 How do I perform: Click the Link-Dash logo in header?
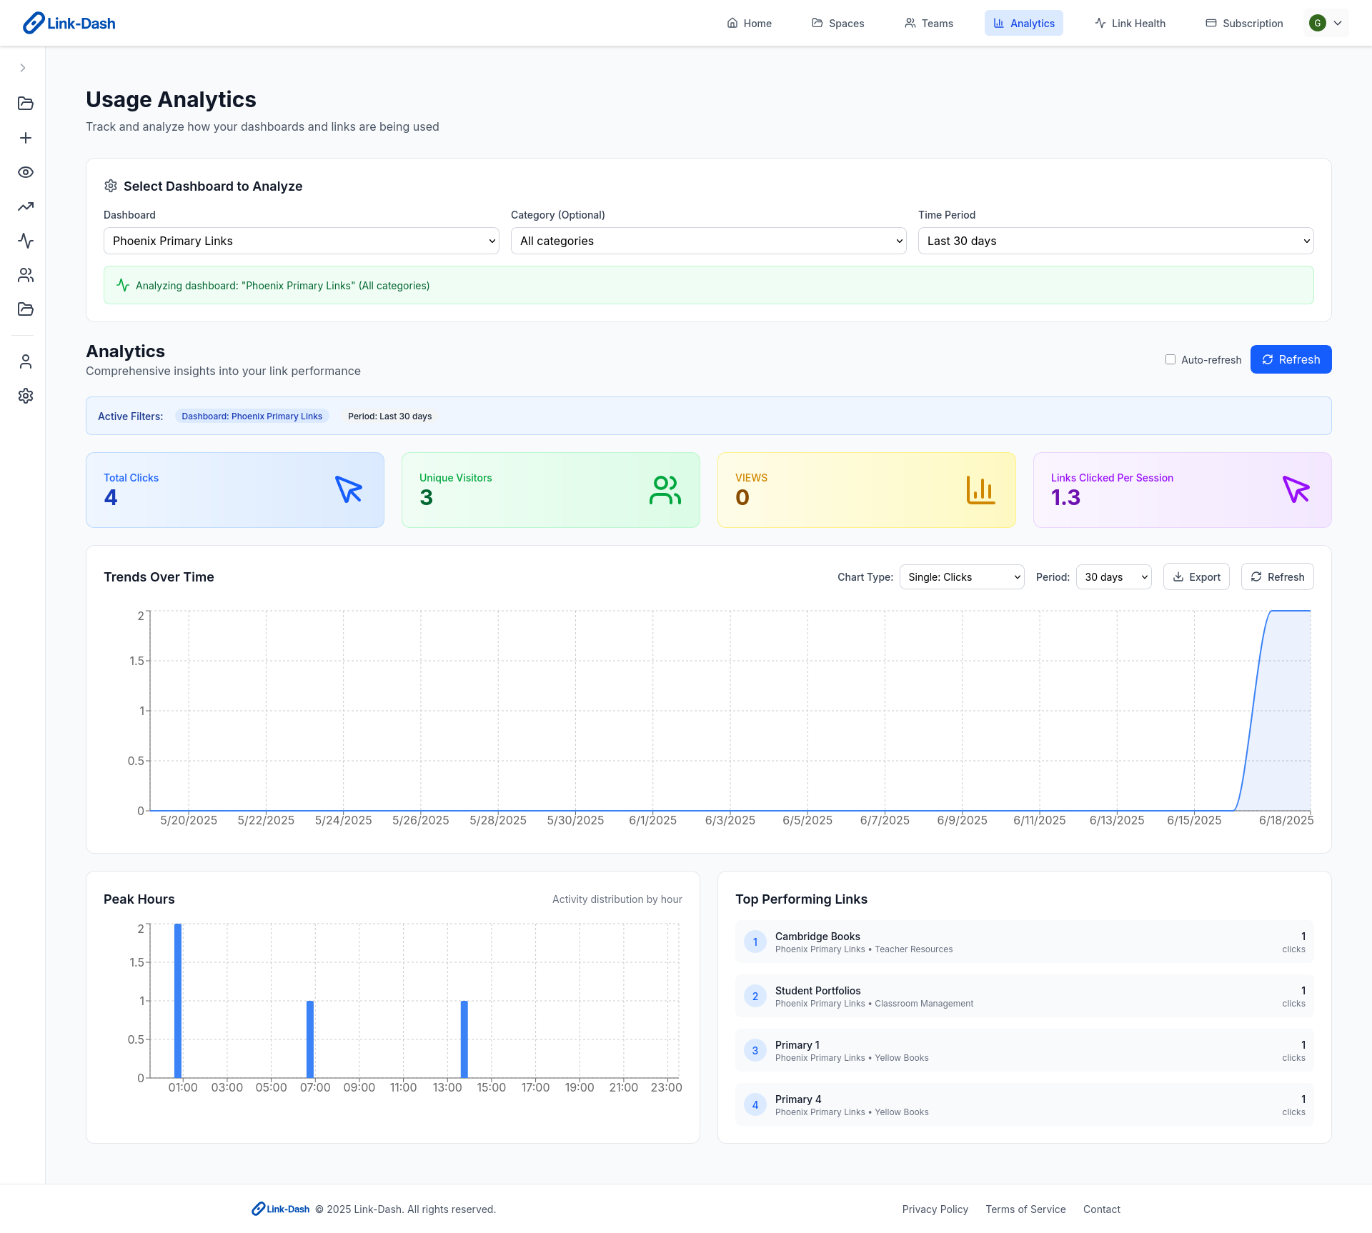69,23
